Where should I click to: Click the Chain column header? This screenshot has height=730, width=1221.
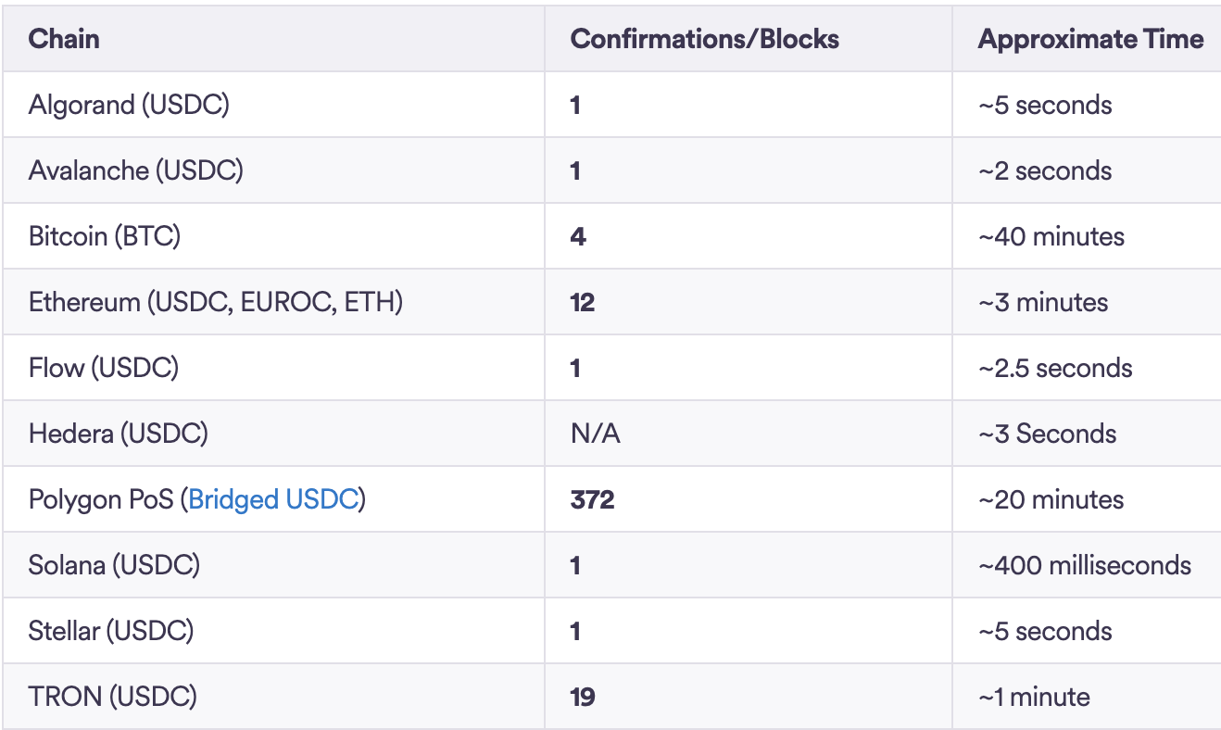64,39
